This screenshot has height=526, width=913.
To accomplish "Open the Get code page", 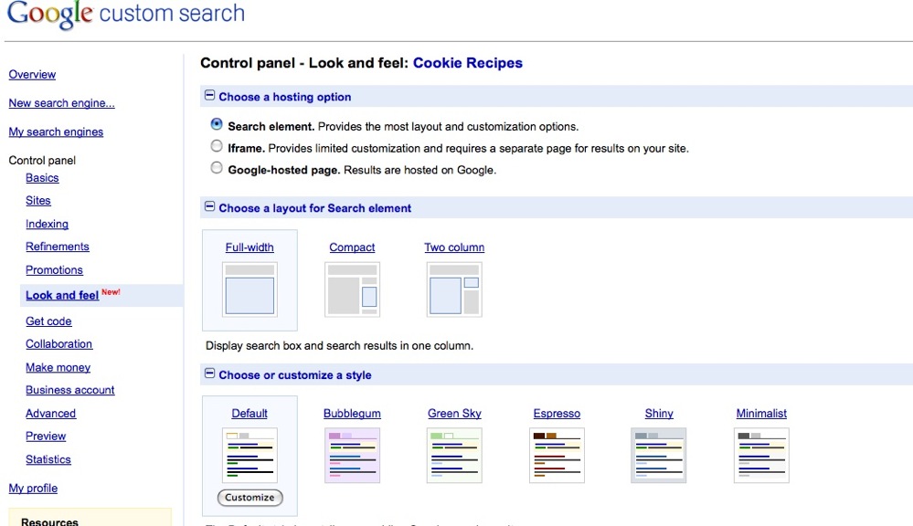I will tap(48, 321).
